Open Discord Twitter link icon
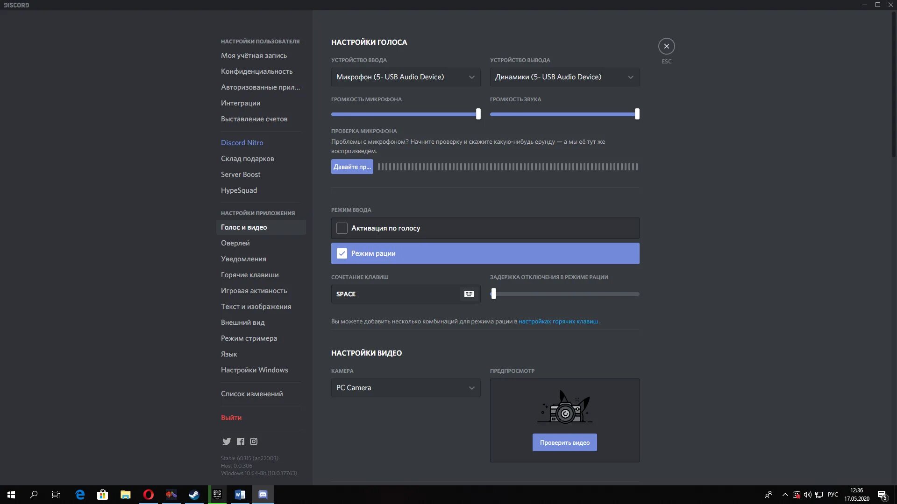The height and width of the screenshot is (504, 897). click(227, 441)
